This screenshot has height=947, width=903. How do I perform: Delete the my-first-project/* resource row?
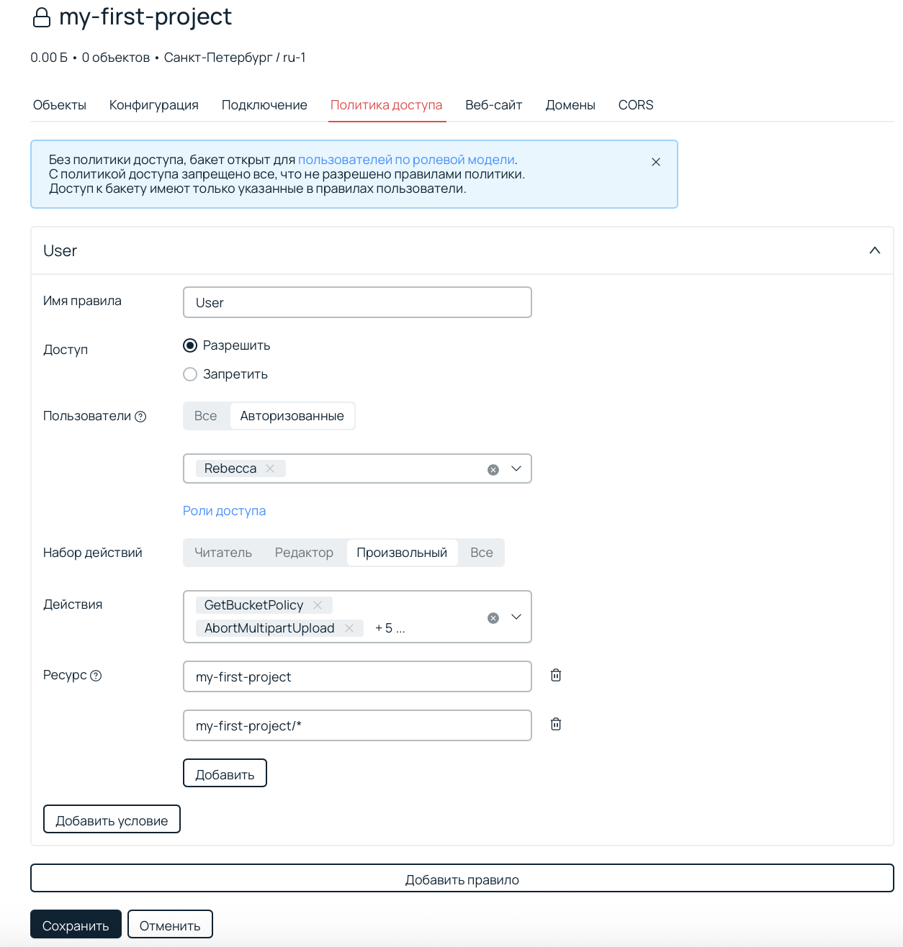(x=556, y=724)
